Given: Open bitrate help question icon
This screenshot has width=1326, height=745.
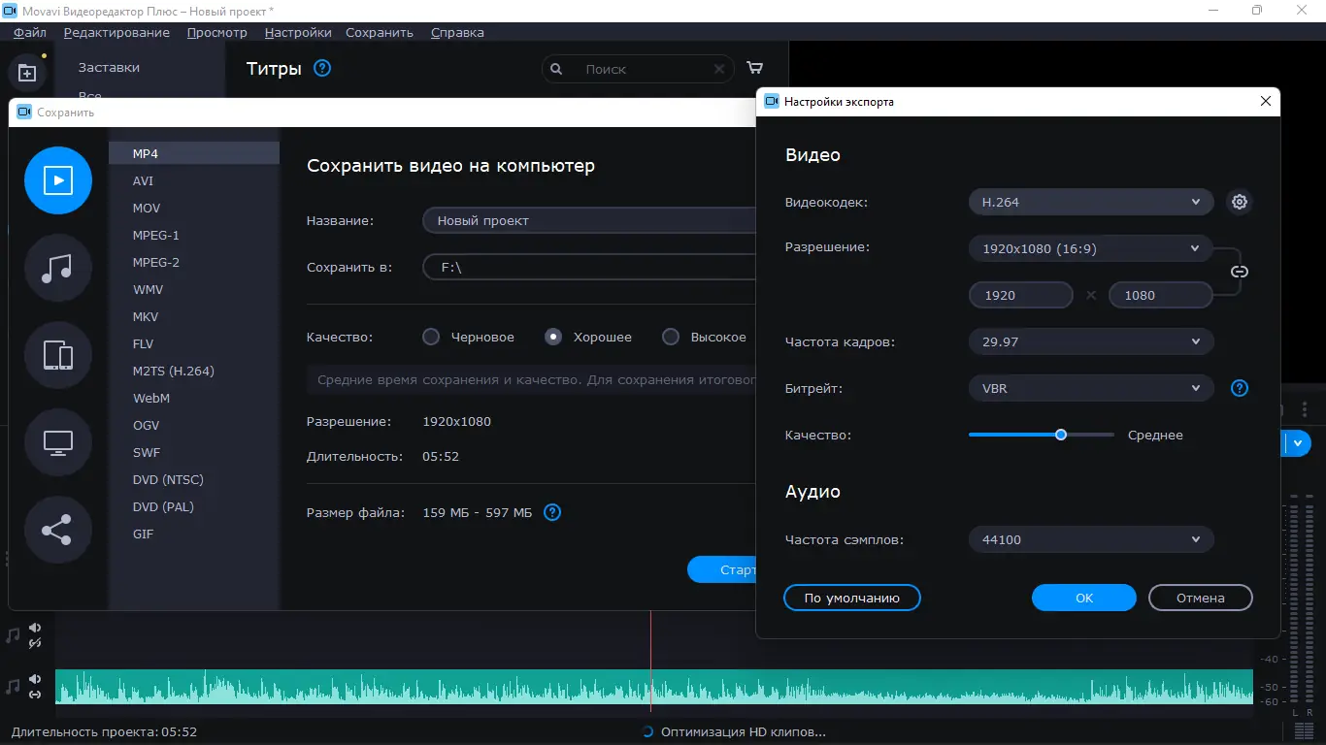Looking at the screenshot, I should 1240,388.
